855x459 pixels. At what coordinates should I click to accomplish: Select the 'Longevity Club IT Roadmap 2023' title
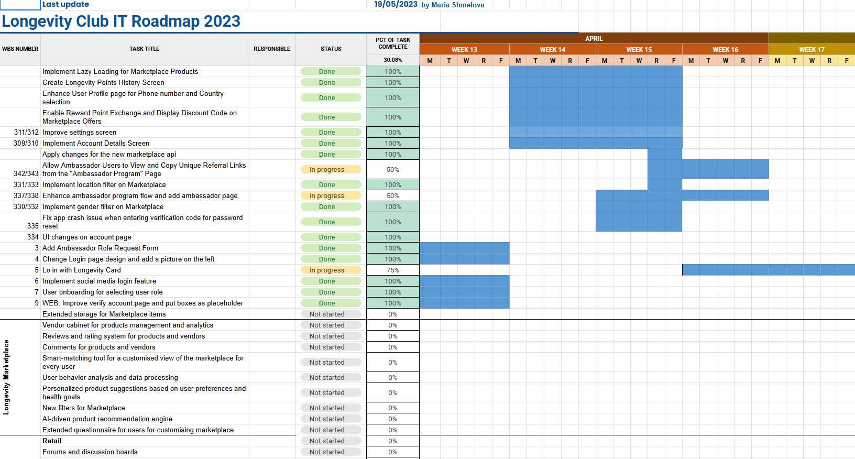coord(121,21)
